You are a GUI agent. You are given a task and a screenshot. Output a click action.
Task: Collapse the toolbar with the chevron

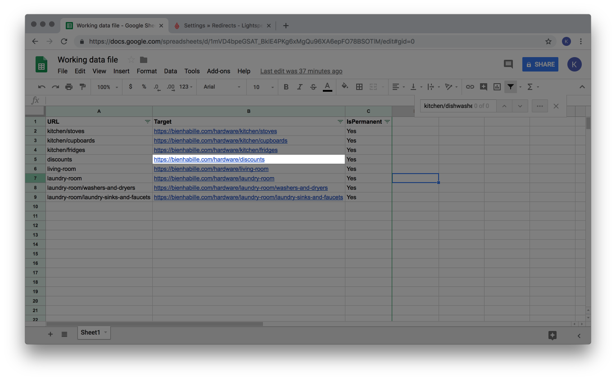pos(582,87)
